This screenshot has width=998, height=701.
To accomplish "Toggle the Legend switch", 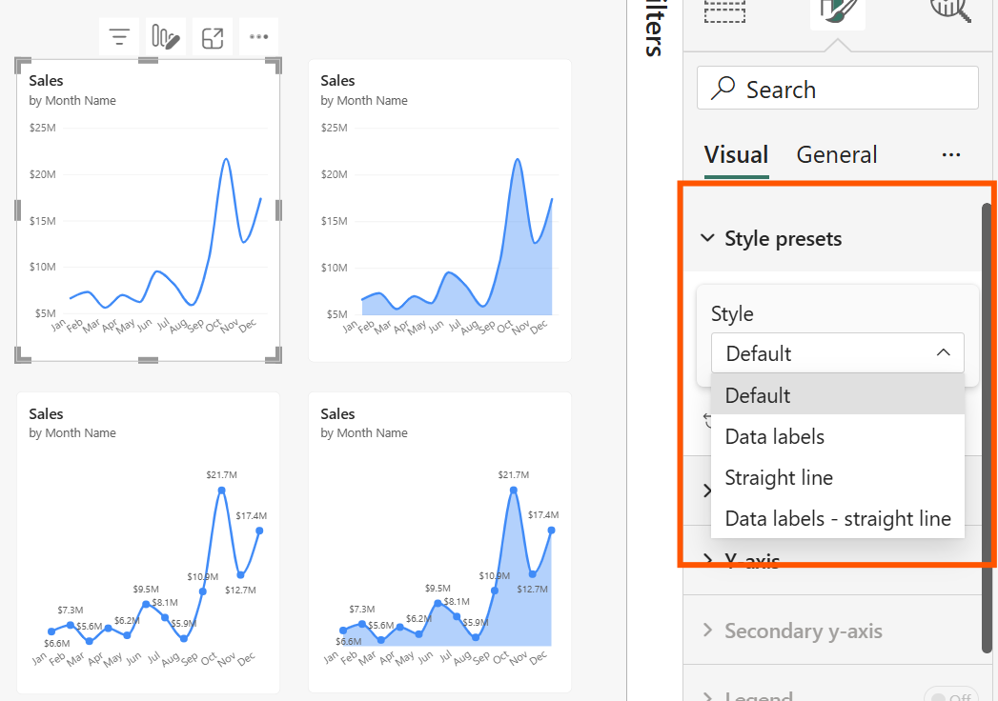I will pos(951,695).
